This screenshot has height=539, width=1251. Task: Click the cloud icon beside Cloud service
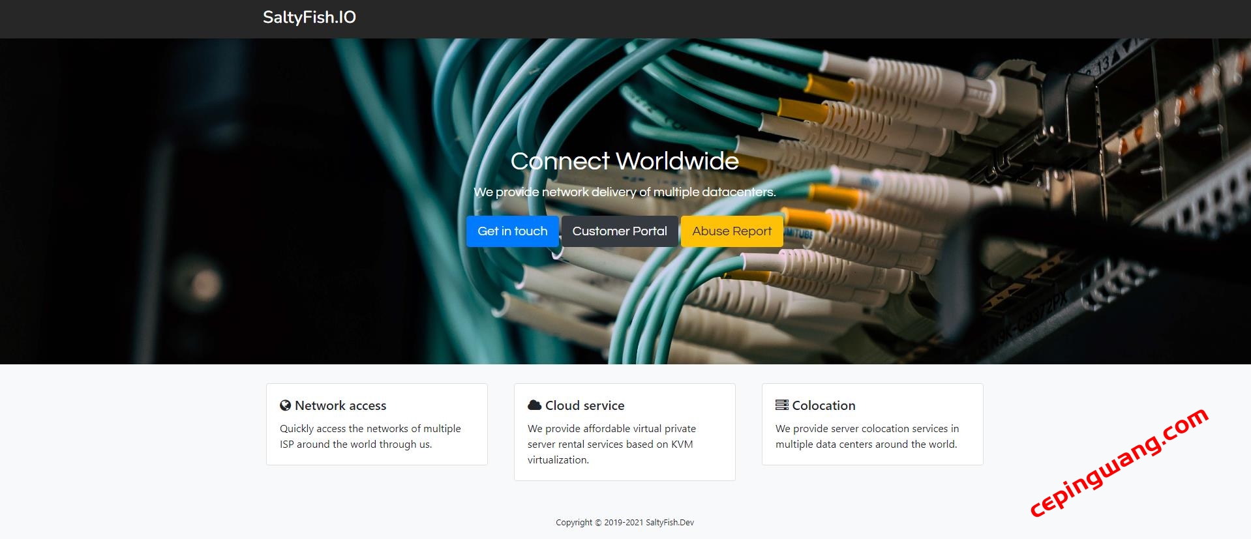click(x=534, y=405)
